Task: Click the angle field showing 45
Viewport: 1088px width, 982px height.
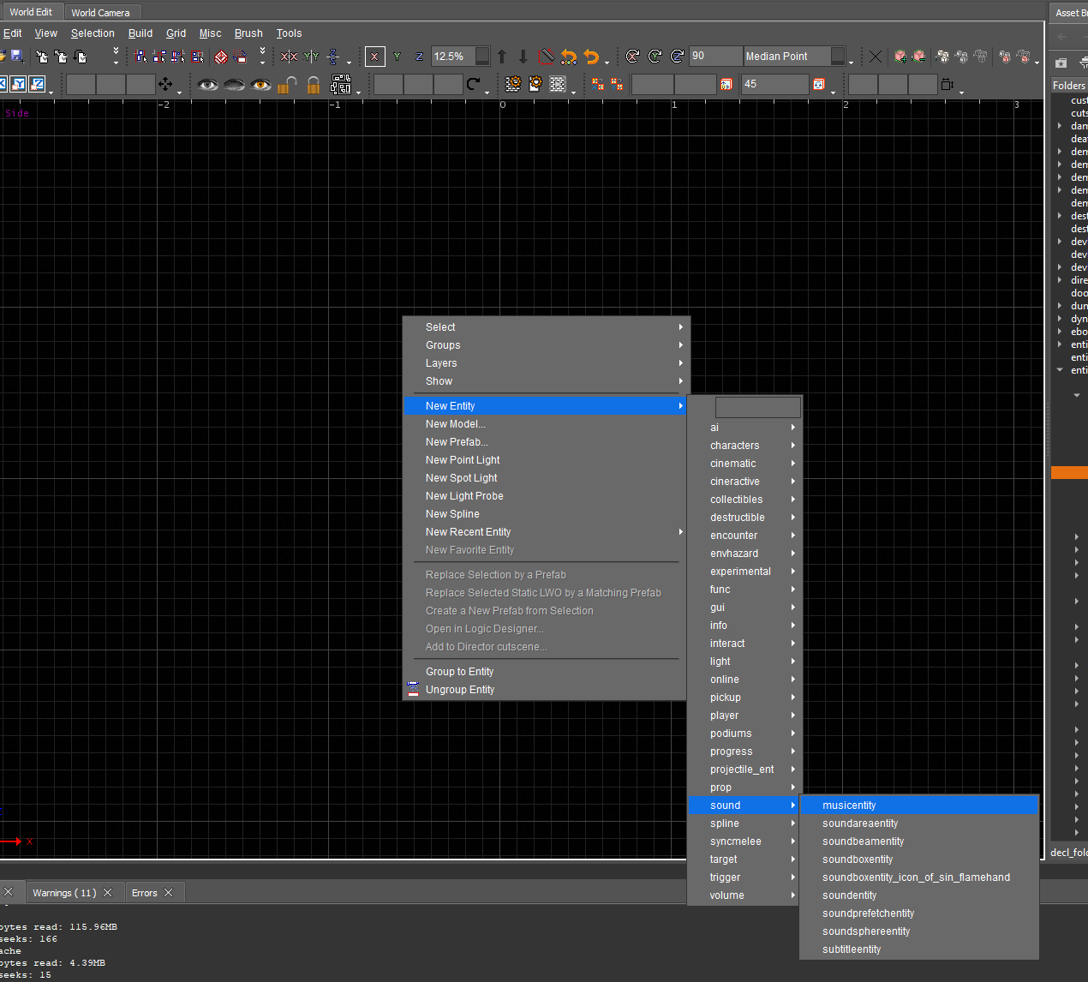Action: (774, 84)
